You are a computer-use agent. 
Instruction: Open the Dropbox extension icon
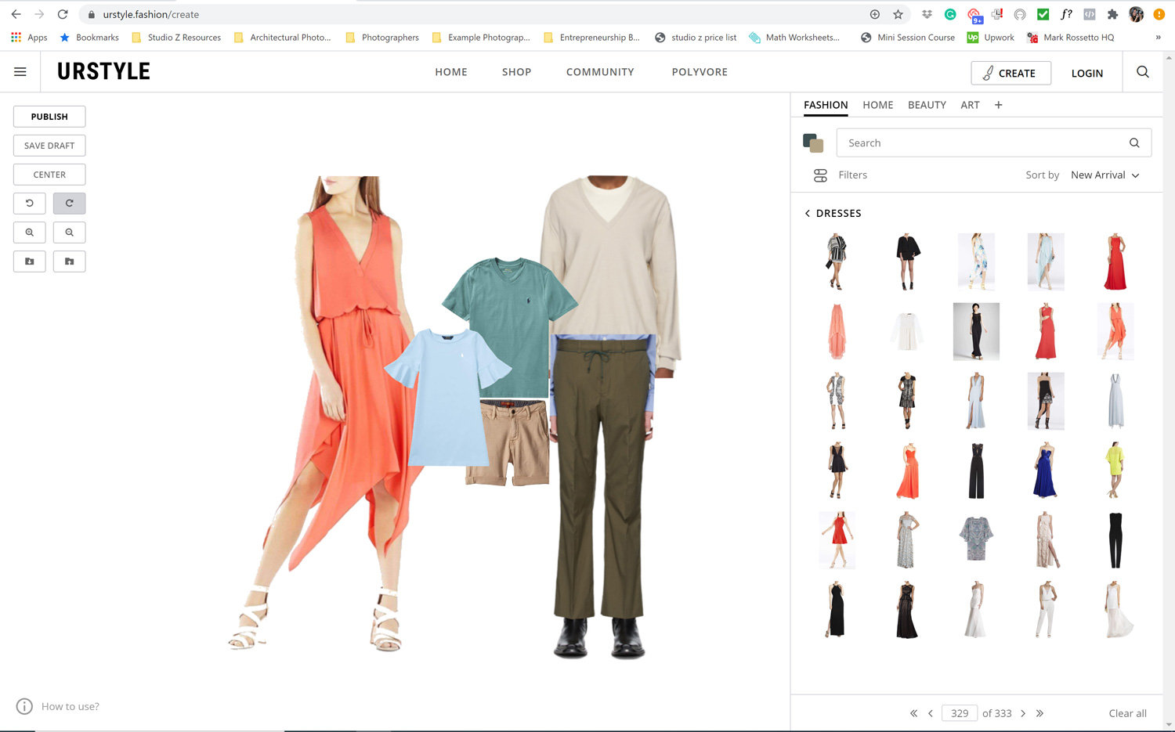click(x=927, y=14)
